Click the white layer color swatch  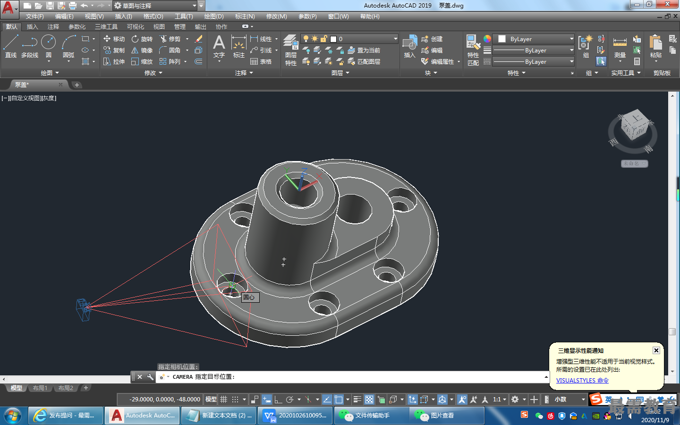click(333, 39)
